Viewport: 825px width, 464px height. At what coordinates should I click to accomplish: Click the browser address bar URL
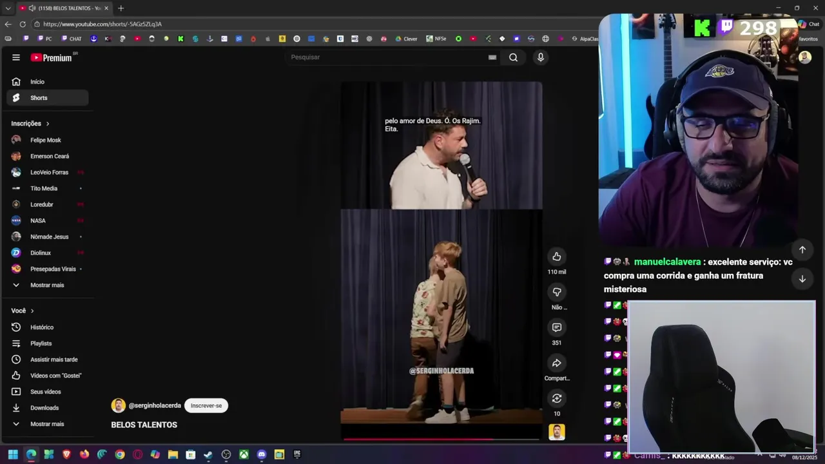pos(102,24)
